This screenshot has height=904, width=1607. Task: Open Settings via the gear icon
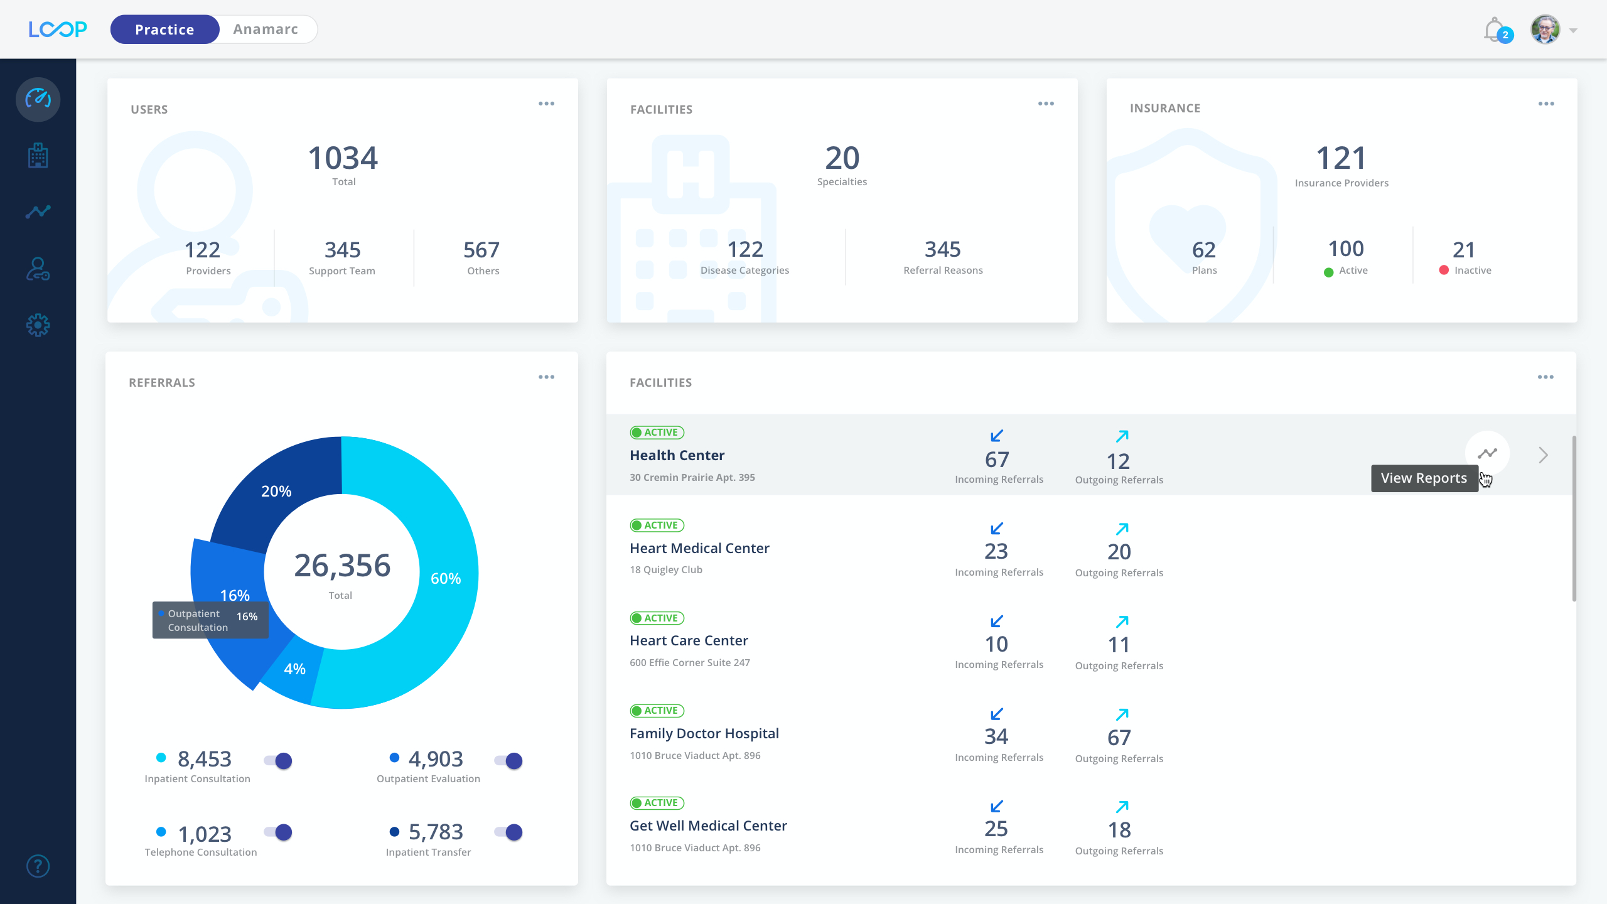click(38, 325)
